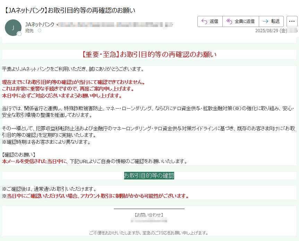The image size is (299, 241).
Task: Click the presence status circle on sender avatar
Action: pos(19,34)
